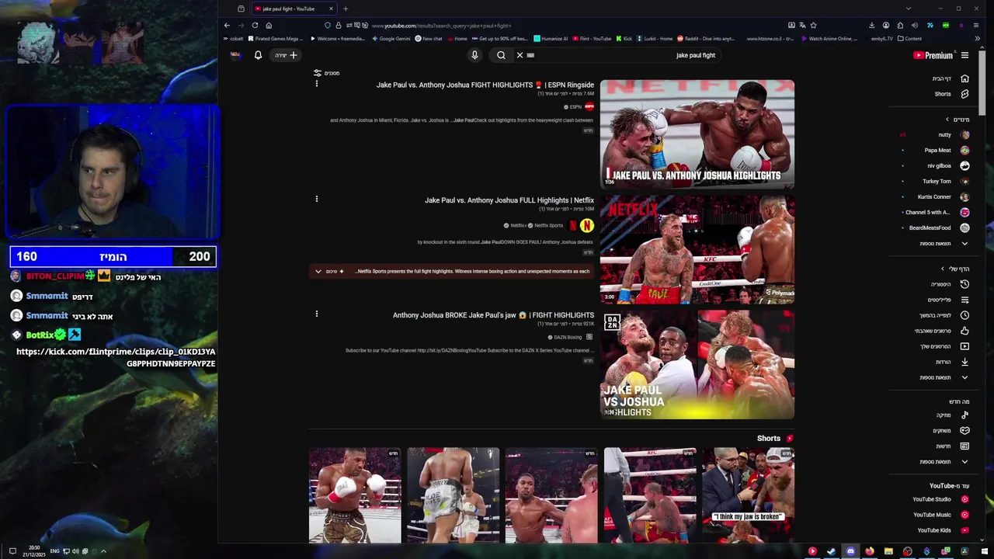Image resolution: width=994 pixels, height=559 pixels.
Task: Open options menu for Netflix Highlights video
Action: pos(316,200)
